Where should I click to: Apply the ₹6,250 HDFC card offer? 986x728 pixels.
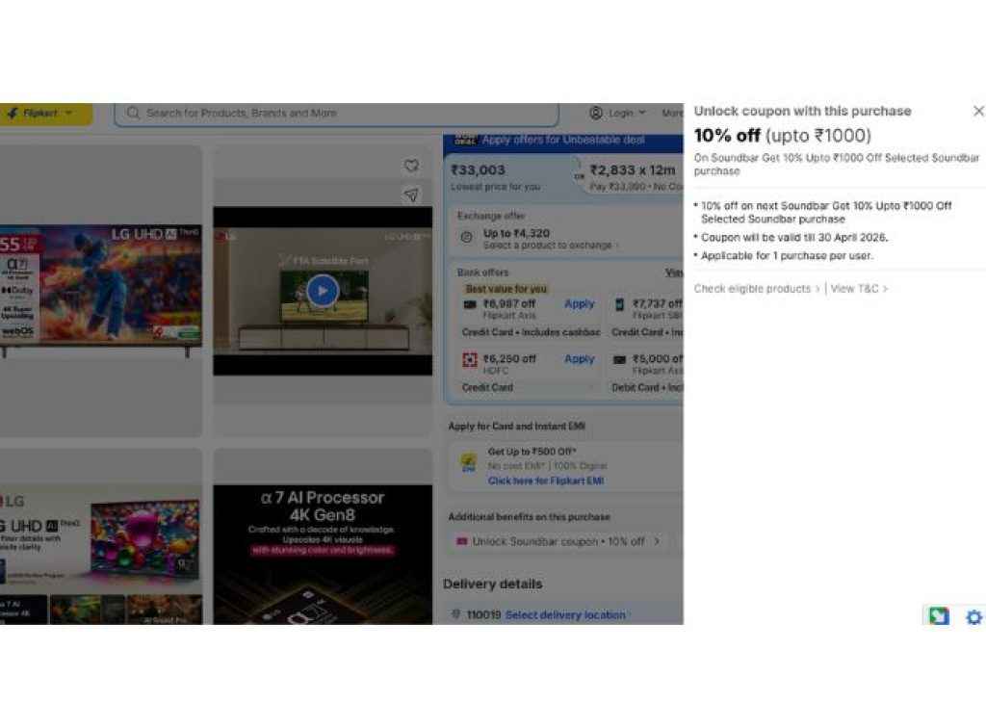coord(579,359)
